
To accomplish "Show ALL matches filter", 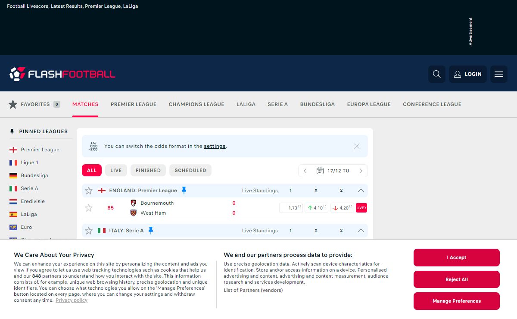I will pyautogui.click(x=92, y=170).
